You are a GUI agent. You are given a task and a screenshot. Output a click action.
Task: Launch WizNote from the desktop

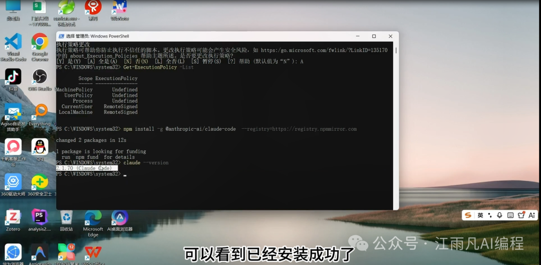pos(120,10)
